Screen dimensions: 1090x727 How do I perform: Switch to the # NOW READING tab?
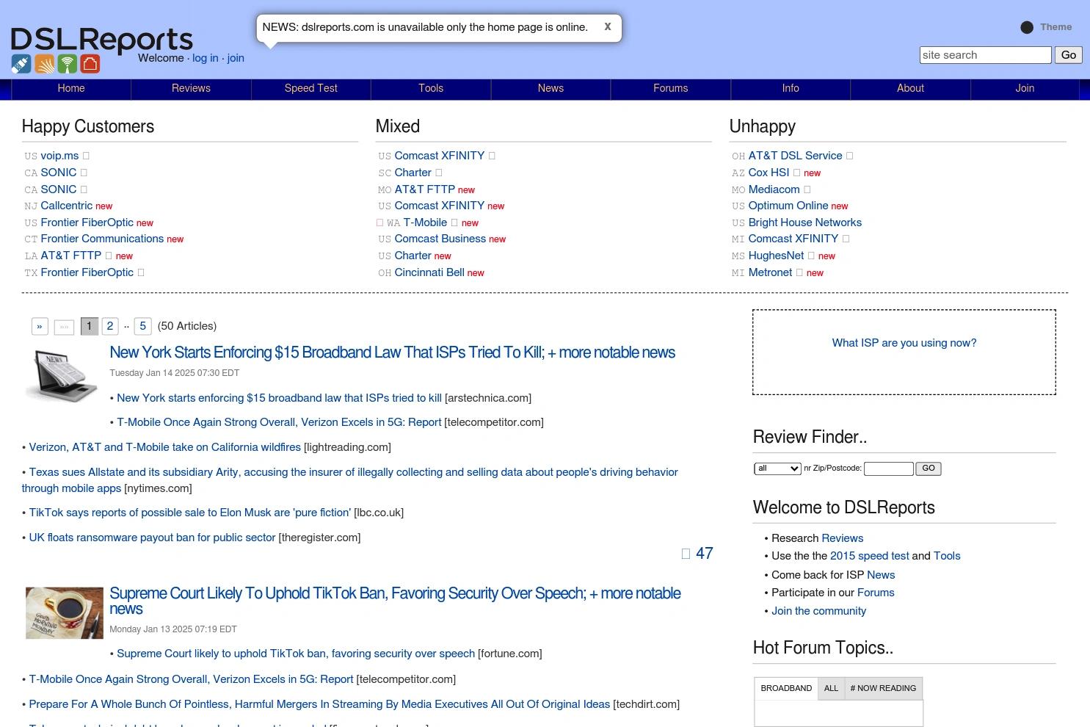[x=883, y=688]
